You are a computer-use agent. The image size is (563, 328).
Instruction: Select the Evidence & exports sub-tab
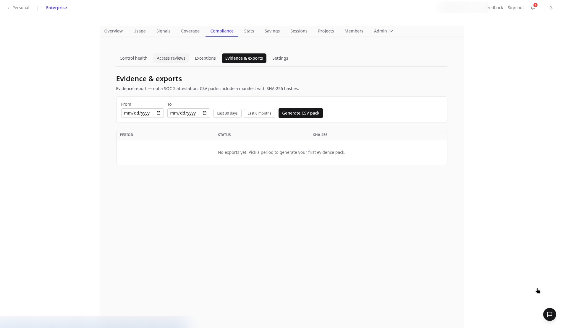coord(244,58)
